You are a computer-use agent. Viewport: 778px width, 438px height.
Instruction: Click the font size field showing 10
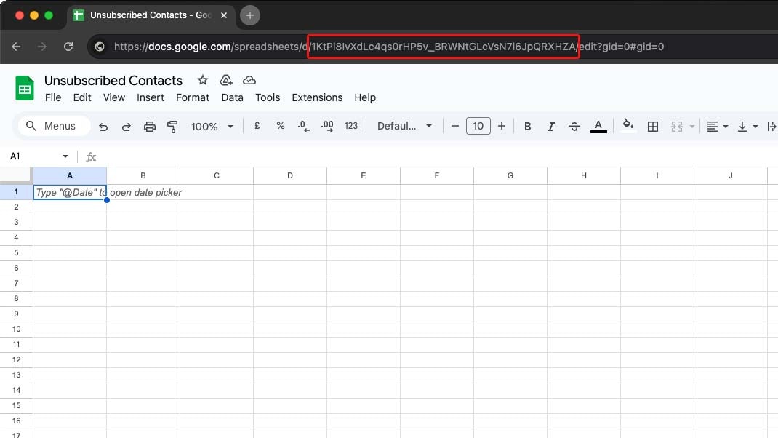click(478, 126)
